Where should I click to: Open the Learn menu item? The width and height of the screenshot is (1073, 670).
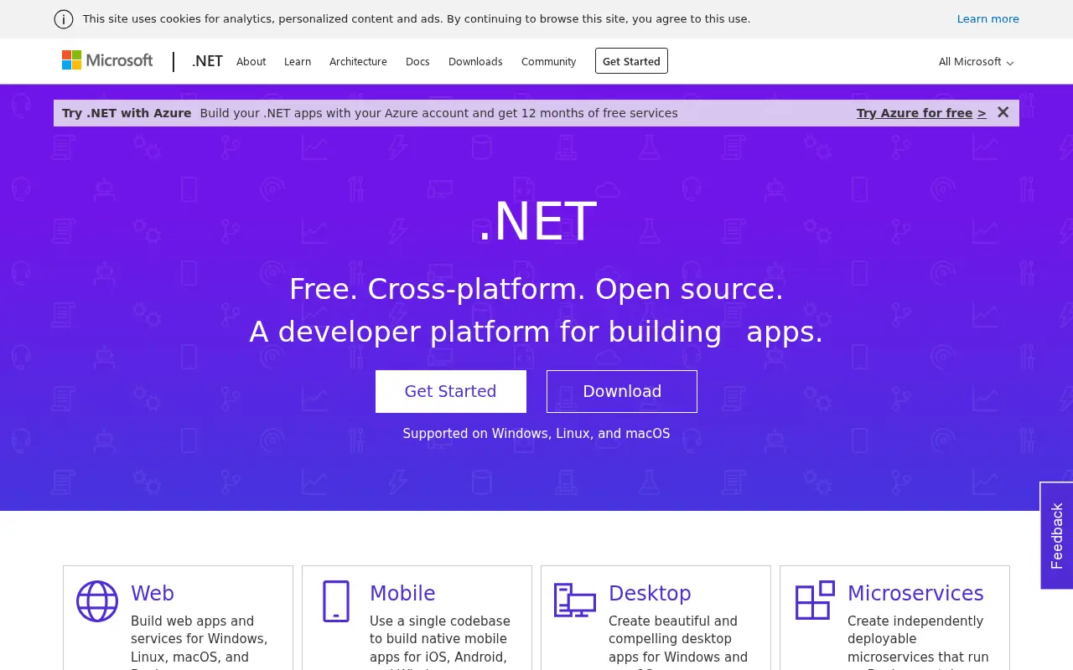[x=298, y=62]
